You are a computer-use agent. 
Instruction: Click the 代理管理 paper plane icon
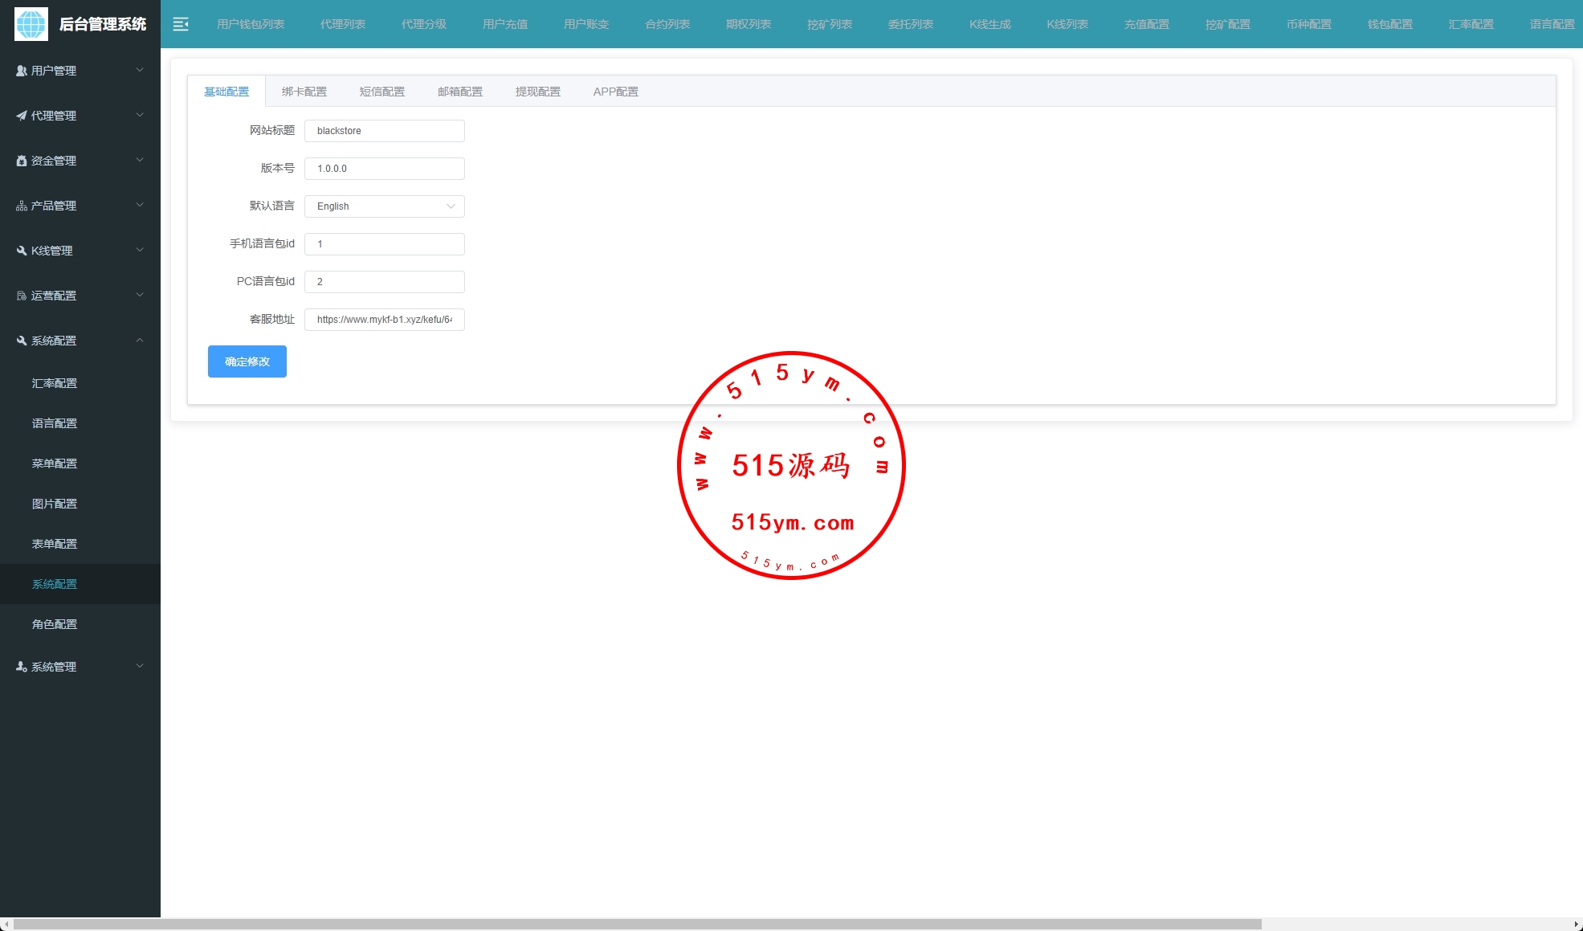click(x=22, y=116)
